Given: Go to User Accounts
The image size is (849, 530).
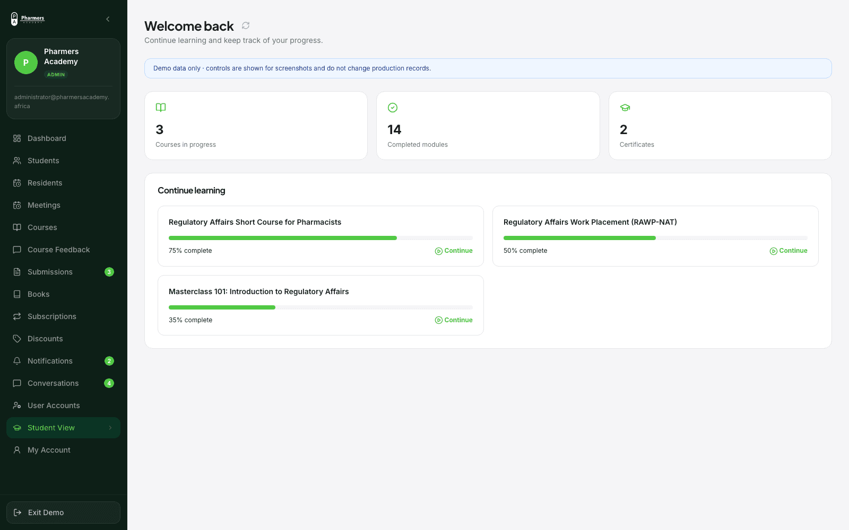Looking at the screenshot, I should tap(63, 405).
